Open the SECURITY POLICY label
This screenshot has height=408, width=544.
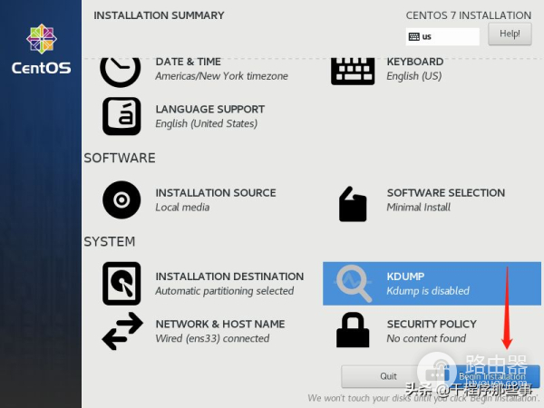pyautogui.click(x=432, y=324)
